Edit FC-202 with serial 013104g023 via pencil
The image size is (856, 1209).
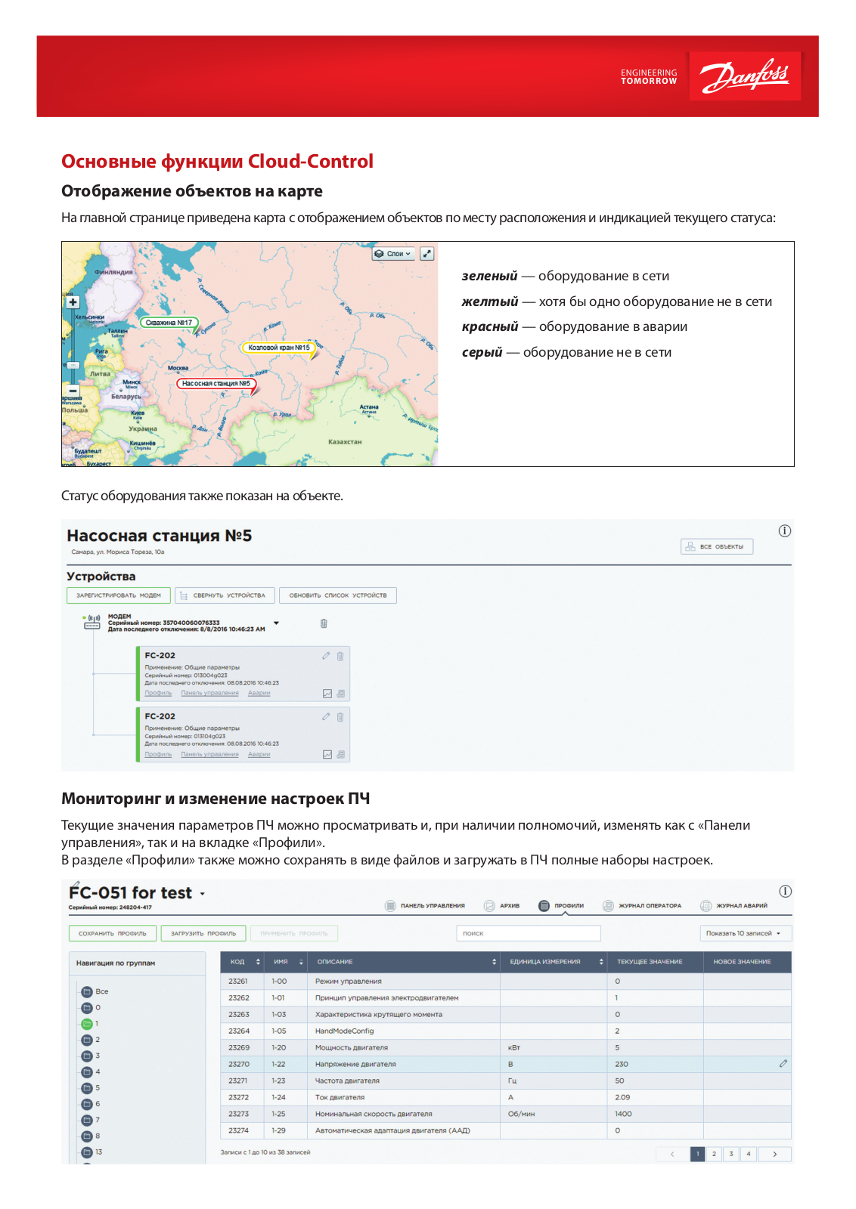click(x=326, y=716)
